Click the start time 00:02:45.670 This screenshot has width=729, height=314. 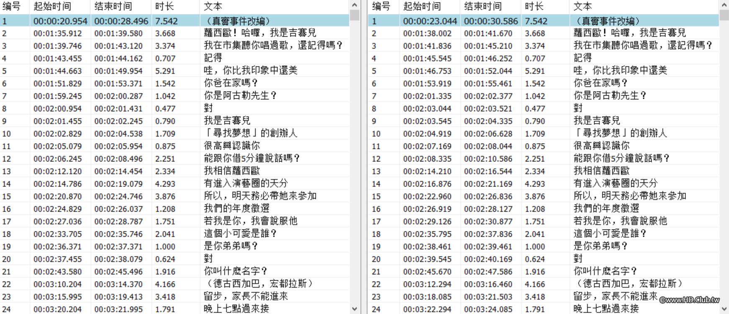tap(428, 272)
